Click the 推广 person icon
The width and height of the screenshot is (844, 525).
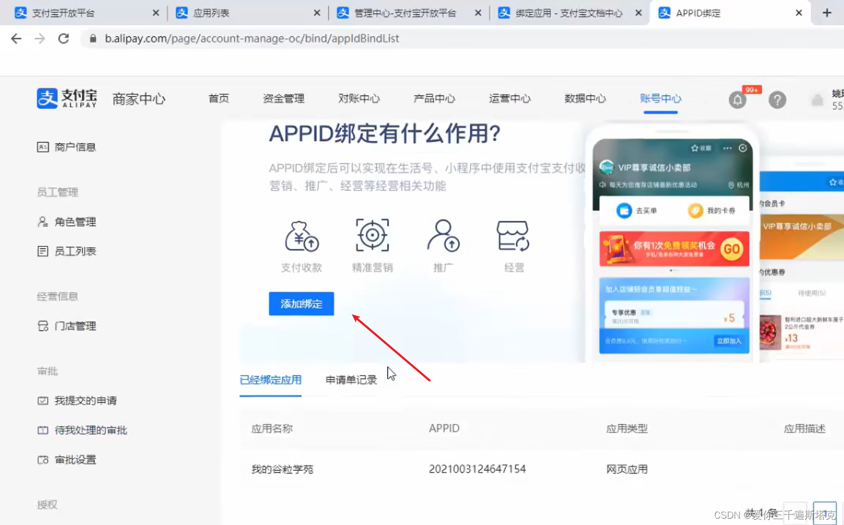click(x=443, y=236)
